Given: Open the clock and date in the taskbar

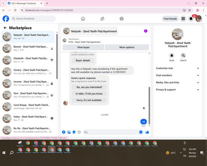Looking at the screenshot, I should [x=193, y=153].
